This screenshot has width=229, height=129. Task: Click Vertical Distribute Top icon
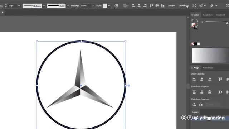pyautogui.click(x=194, y=92)
